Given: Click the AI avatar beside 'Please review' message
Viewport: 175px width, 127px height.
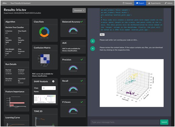Looking at the screenshot, I should [93, 48].
